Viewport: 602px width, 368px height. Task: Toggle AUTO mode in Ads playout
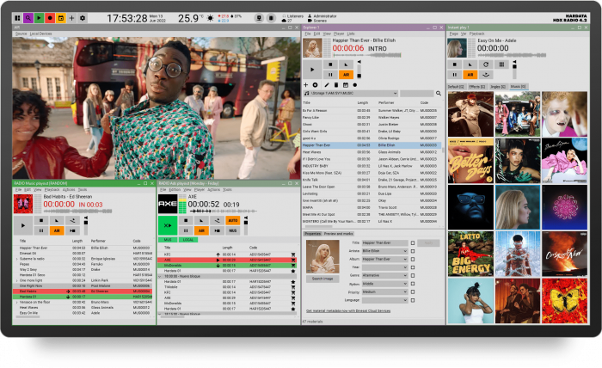[x=233, y=221]
